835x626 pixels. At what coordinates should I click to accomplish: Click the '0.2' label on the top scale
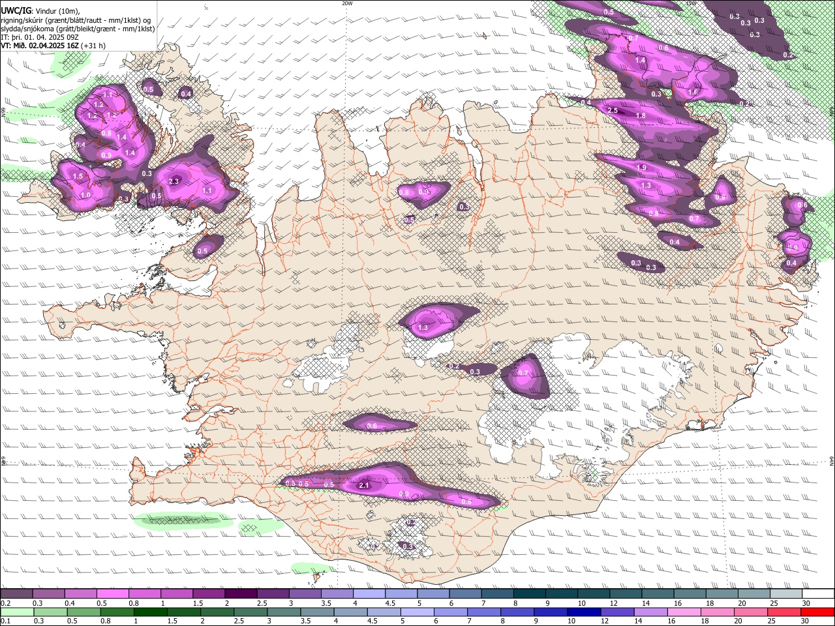[6, 603]
